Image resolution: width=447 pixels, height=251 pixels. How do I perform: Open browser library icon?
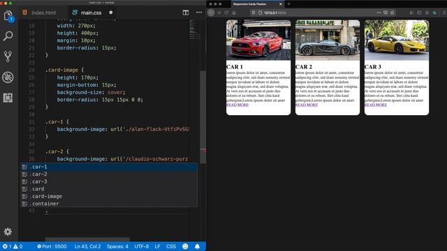click(411, 13)
